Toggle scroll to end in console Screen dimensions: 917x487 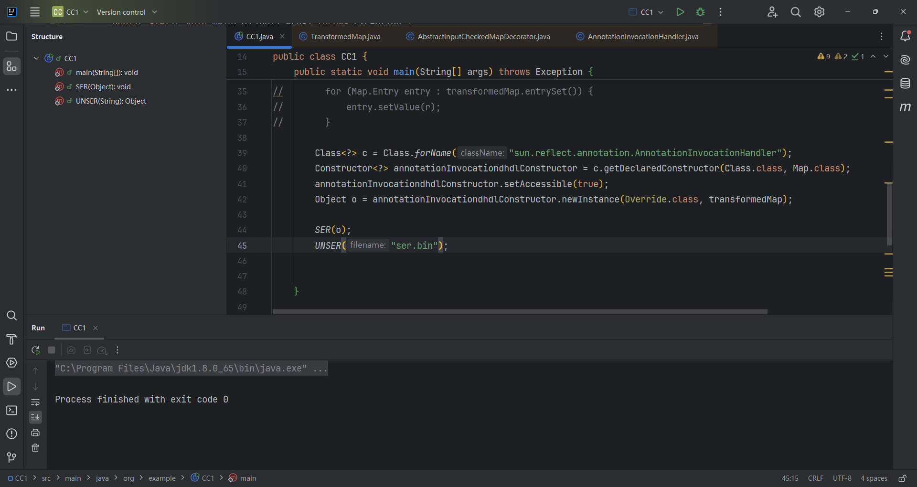click(35, 417)
